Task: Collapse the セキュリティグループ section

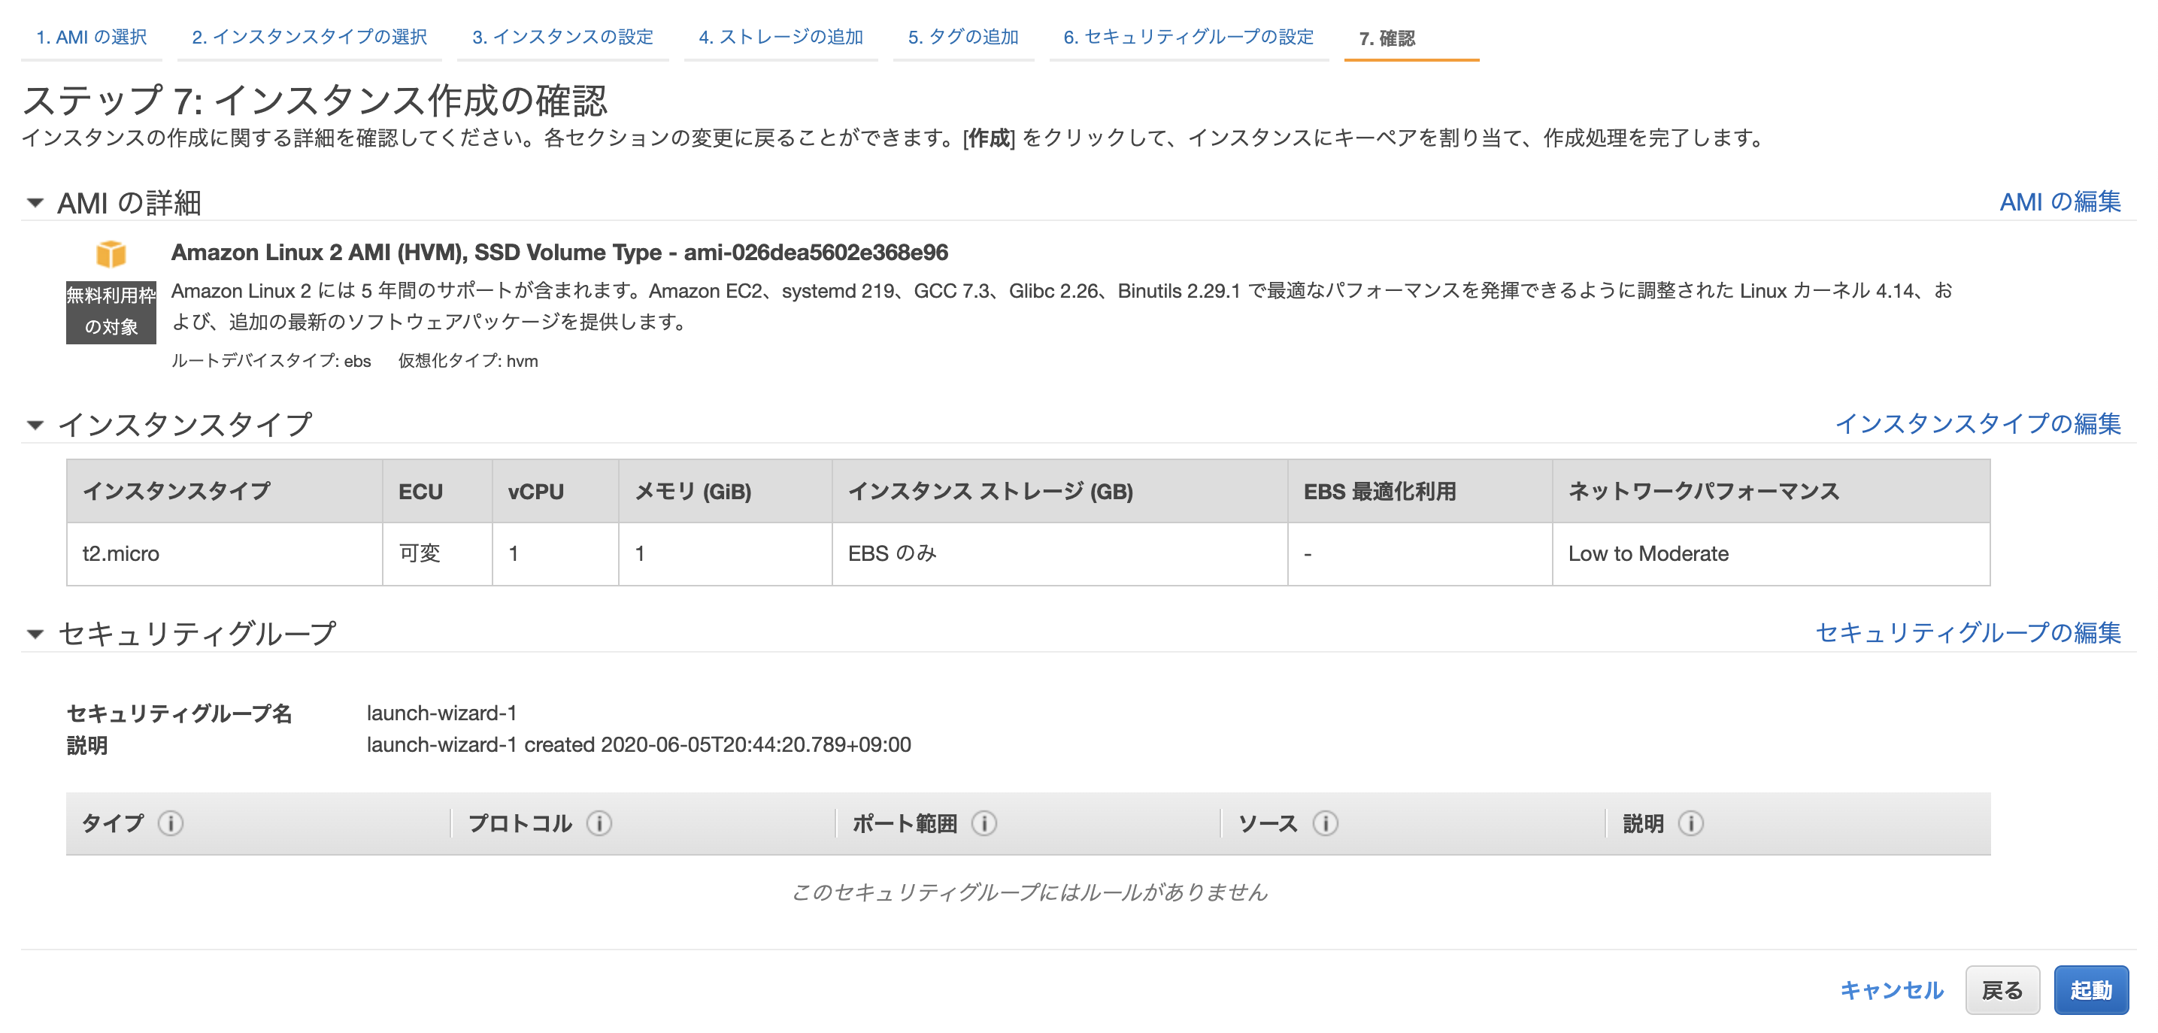Action: [35, 633]
